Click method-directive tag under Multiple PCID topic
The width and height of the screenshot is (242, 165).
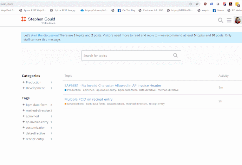(x=136, y=104)
